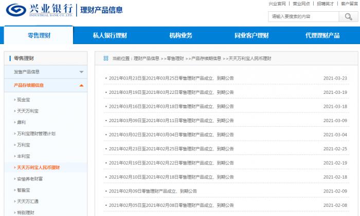360x216 pixels.
Task: Click the search input field
Action: (303, 17)
